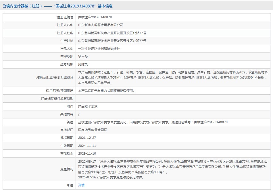
Task: Click the 型号规格 value 见附页
Action: click(83, 64)
